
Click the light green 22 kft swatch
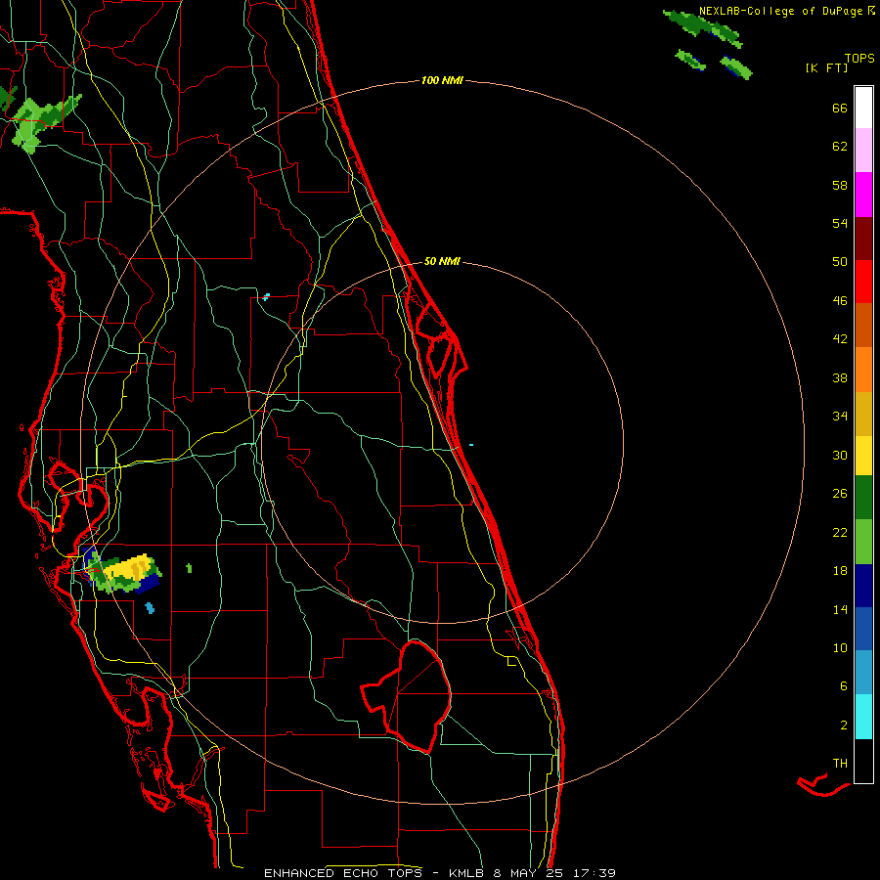click(x=863, y=542)
